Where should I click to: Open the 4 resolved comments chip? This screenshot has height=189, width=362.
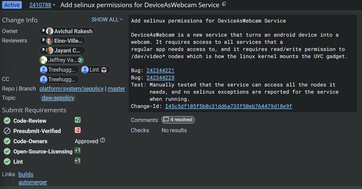[178, 120]
